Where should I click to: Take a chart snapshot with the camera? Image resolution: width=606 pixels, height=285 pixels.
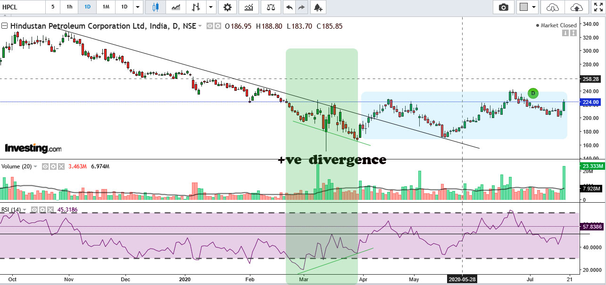[x=504, y=7]
